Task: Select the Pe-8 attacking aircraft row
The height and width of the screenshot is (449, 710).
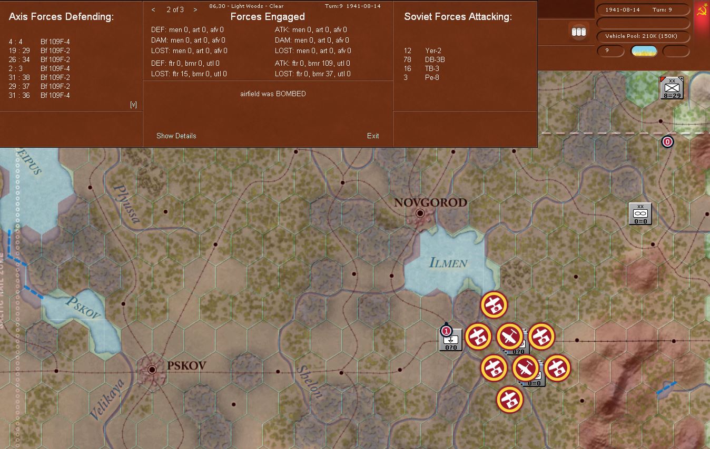Action: [x=422, y=77]
